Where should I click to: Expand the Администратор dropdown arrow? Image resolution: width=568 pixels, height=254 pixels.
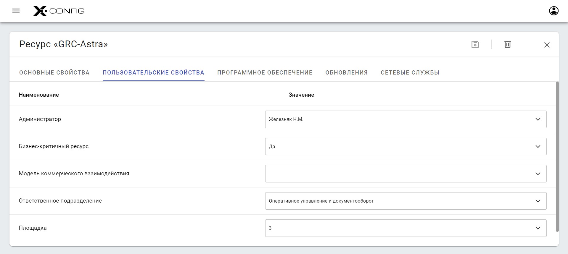coord(538,119)
